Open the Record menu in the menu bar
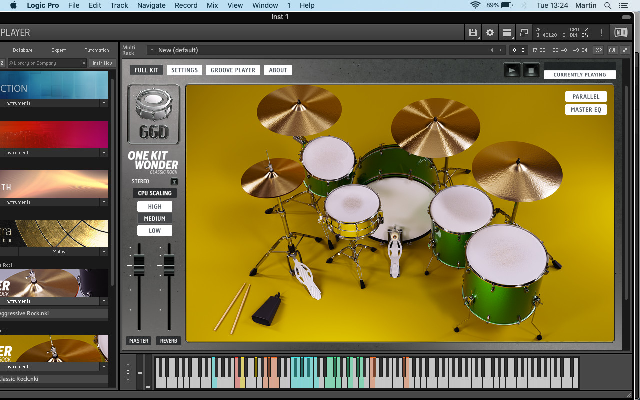 [x=186, y=5]
